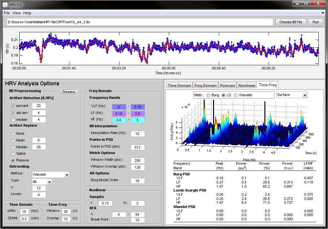Enable the median artifact detection checkbox

coord(13,120)
